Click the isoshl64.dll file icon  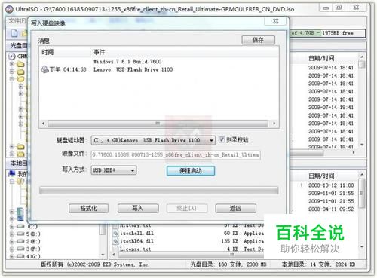click(115, 241)
